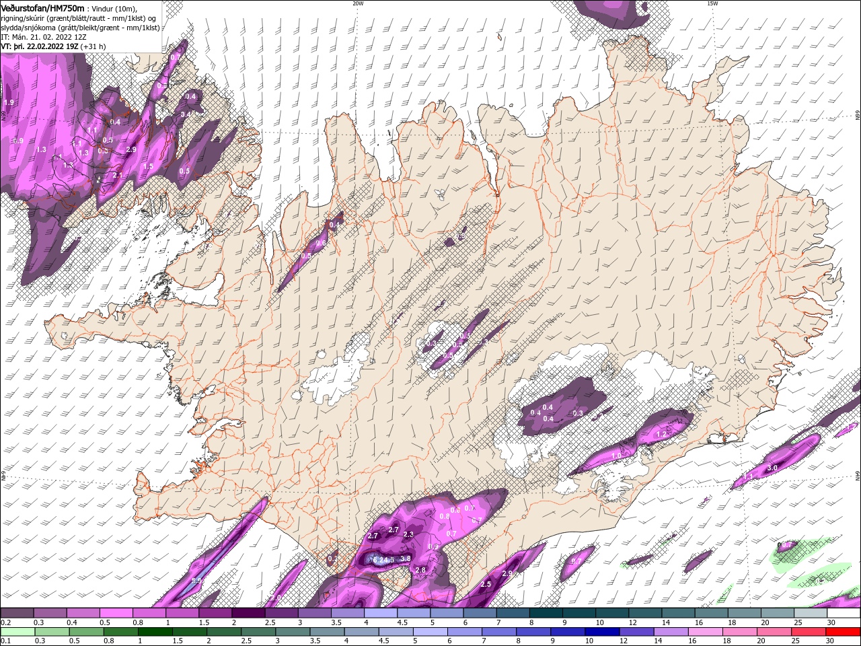
Task: Pick the darkest green 1–1.5 legend swatch
Action: click(155, 632)
